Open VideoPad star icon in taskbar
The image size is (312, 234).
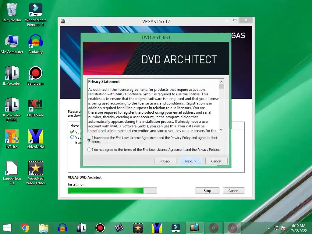pos(138,228)
